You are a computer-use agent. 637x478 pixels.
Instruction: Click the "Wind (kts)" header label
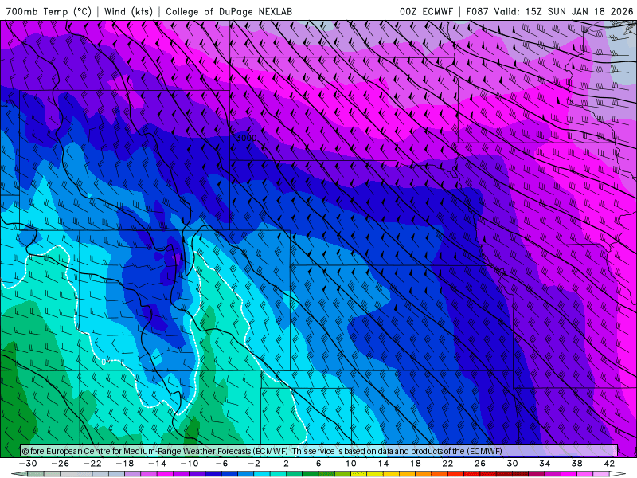coord(128,11)
